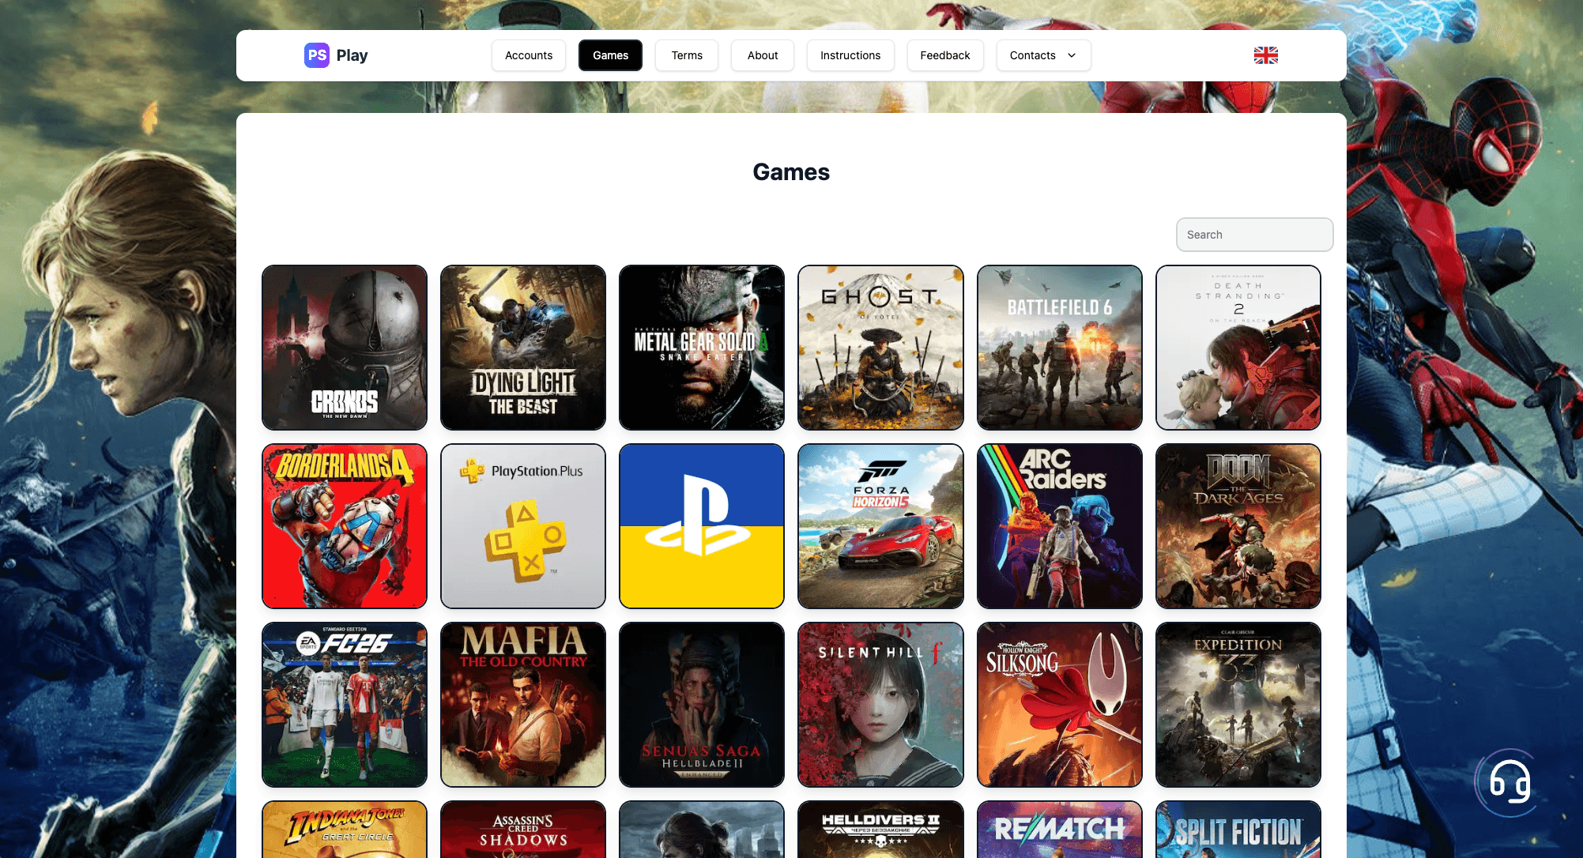Select the active Games tab
The height and width of the screenshot is (858, 1583).
click(610, 55)
